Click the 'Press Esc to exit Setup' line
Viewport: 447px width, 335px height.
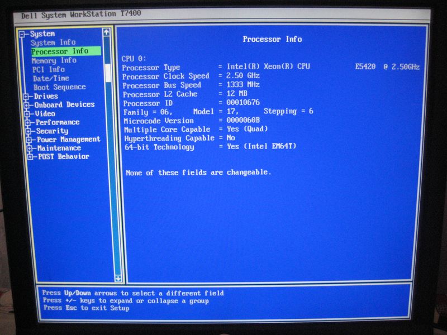[87, 308]
